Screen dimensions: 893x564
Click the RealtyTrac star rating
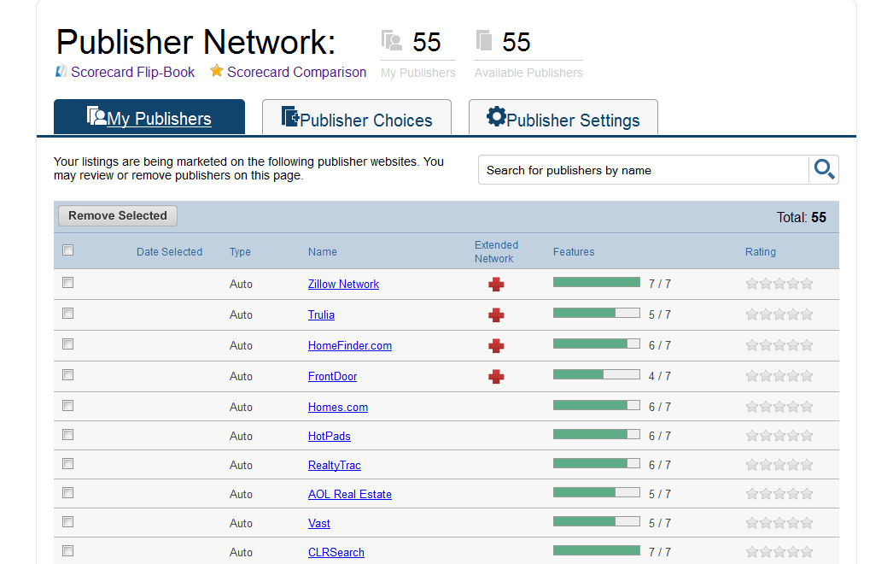tap(779, 465)
